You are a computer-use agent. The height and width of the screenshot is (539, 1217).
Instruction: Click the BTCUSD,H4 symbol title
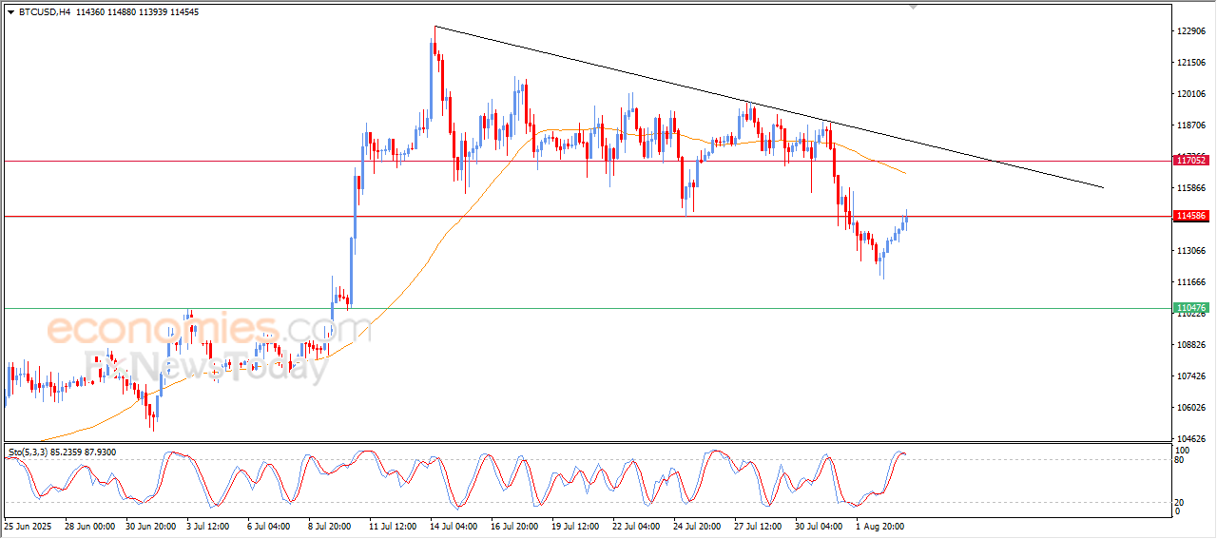pyautogui.click(x=44, y=12)
